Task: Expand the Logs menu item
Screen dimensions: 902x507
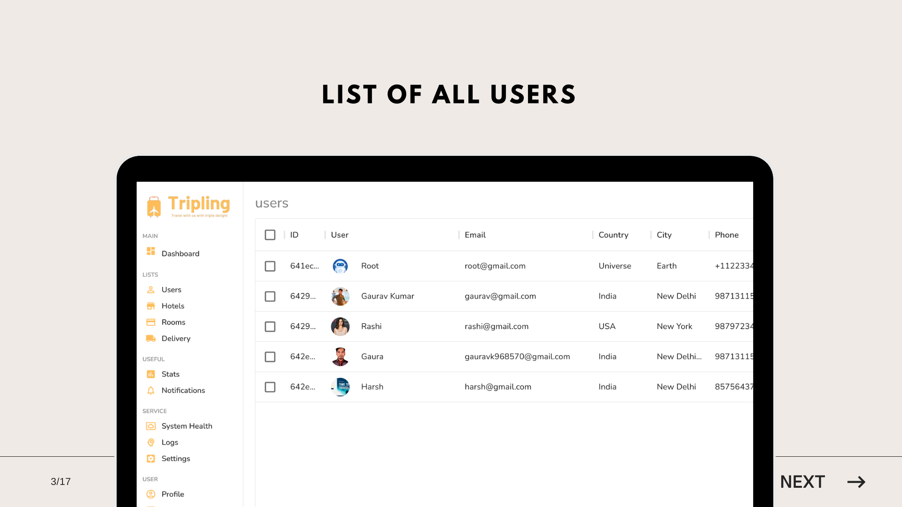Action: click(170, 442)
